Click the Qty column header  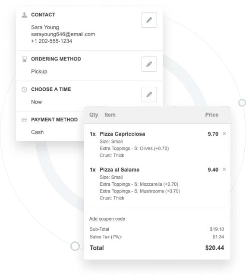[94, 115]
